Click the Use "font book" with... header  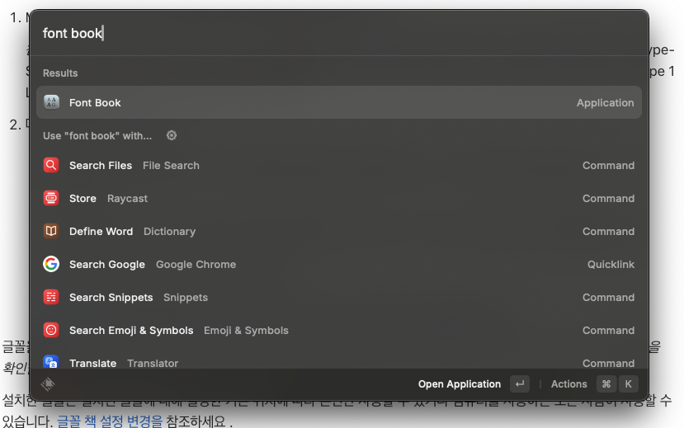97,136
